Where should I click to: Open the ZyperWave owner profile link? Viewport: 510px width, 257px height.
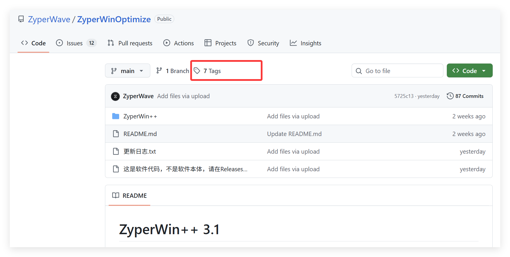coord(49,19)
